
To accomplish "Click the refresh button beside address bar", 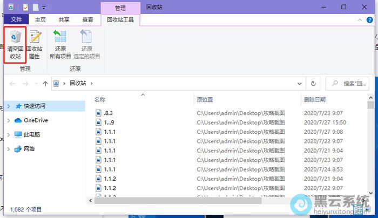I will [x=314, y=84].
